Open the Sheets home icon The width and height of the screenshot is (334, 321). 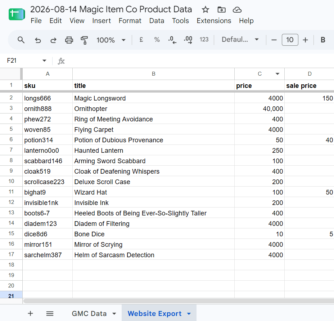(17, 14)
